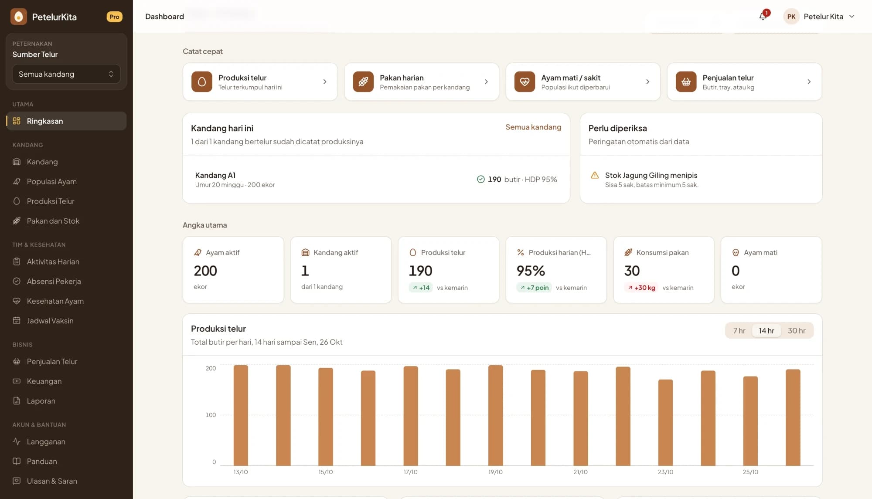
Task: Open the Semua kandang dropdown selector
Action: pos(66,74)
